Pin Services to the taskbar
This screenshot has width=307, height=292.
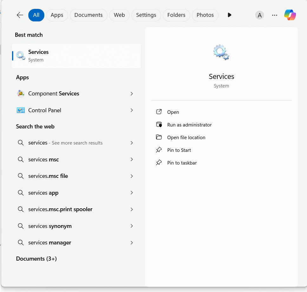click(x=181, y=163)
